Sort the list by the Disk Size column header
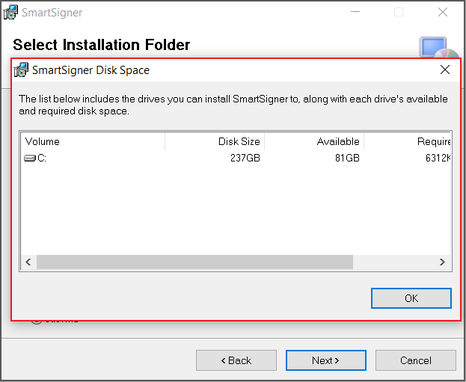 click(x=215, y=141)
